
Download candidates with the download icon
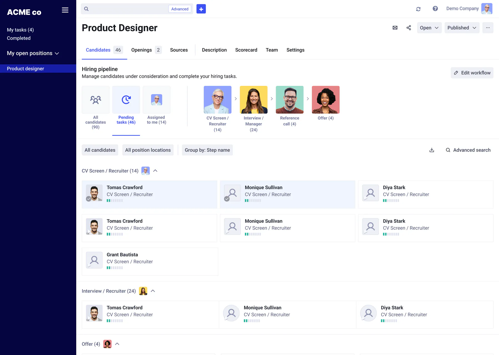[432, 150]
